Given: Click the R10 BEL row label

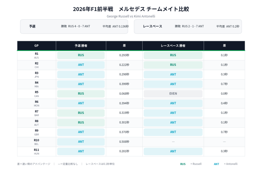Looking at the screenshot, I should [x=36, y=142].
